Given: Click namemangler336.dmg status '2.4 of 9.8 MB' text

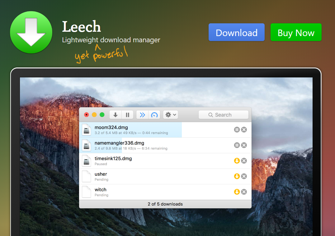Looking at the screenshot, I should click(131, 149).
